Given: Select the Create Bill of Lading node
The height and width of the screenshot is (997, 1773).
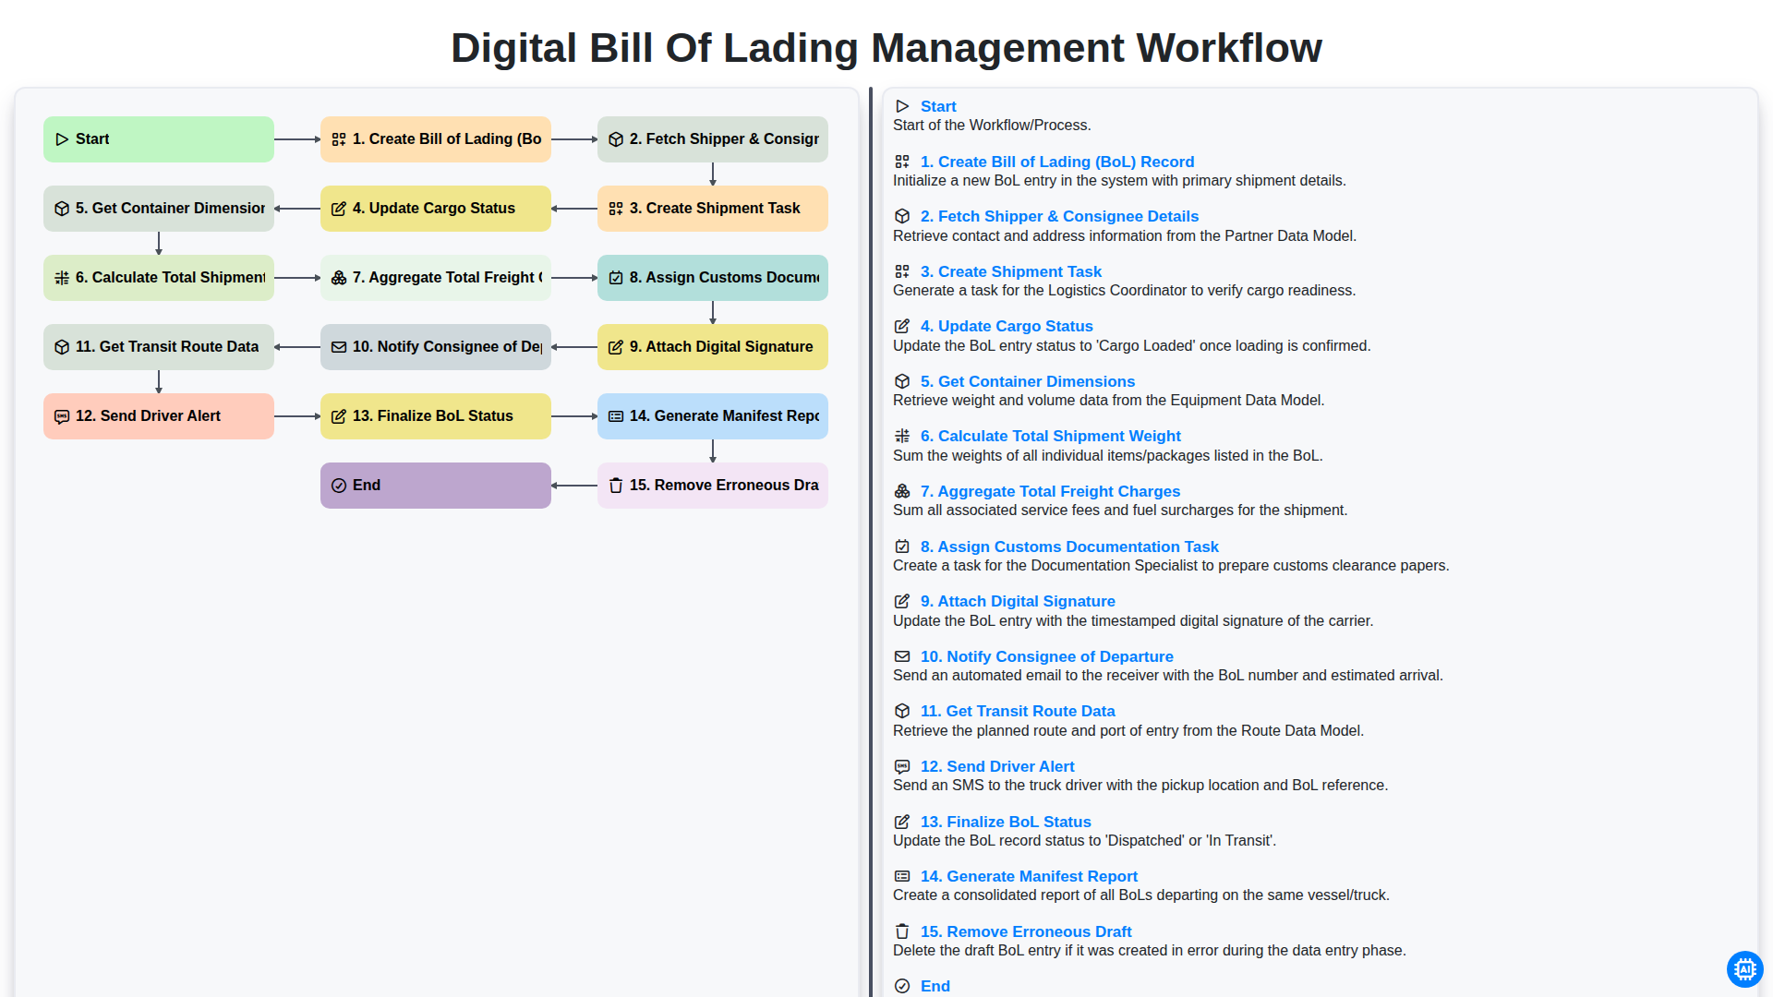Looking at the screenshot, I should click(x=436, y=139).
